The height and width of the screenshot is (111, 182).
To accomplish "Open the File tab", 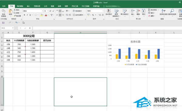I will [4, 6].
